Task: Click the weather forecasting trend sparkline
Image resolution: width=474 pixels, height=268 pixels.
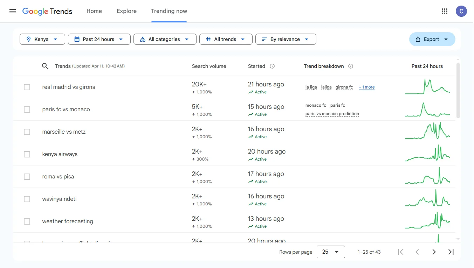Action: [427, 220]
